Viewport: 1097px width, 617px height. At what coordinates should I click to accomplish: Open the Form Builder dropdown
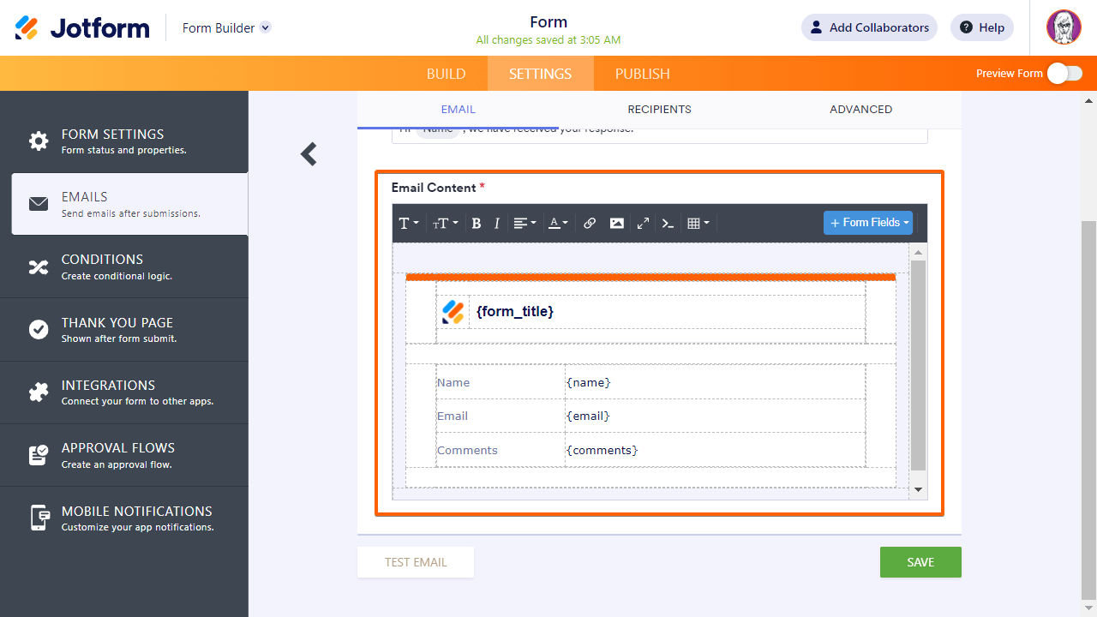pos(226,27)
